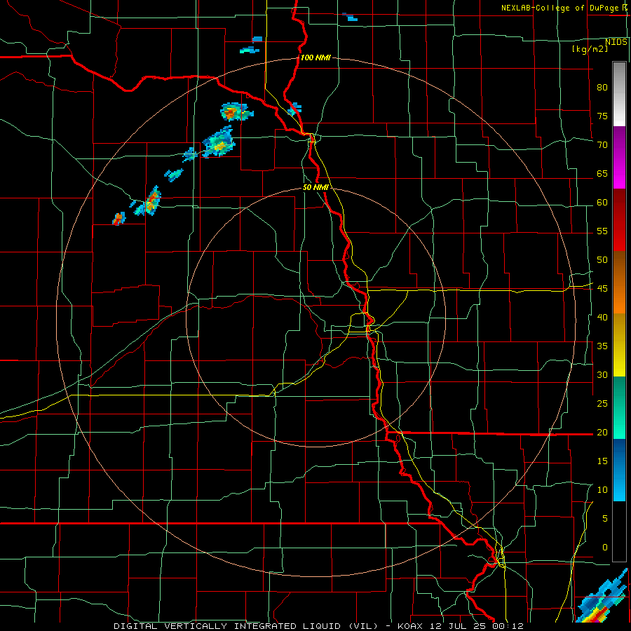Click the small blue echo at the top edge

(350, 17)
